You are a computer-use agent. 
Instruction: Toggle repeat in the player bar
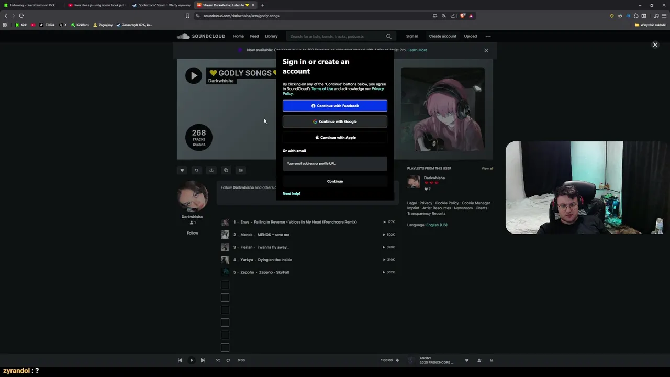tap(228, 360)
